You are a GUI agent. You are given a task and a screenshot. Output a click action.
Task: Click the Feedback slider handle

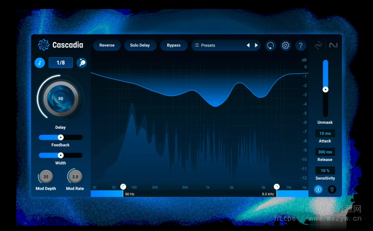tap(60, 137)
